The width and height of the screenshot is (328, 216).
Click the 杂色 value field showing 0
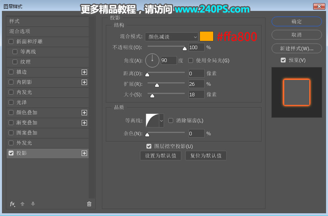click(196, 133)
